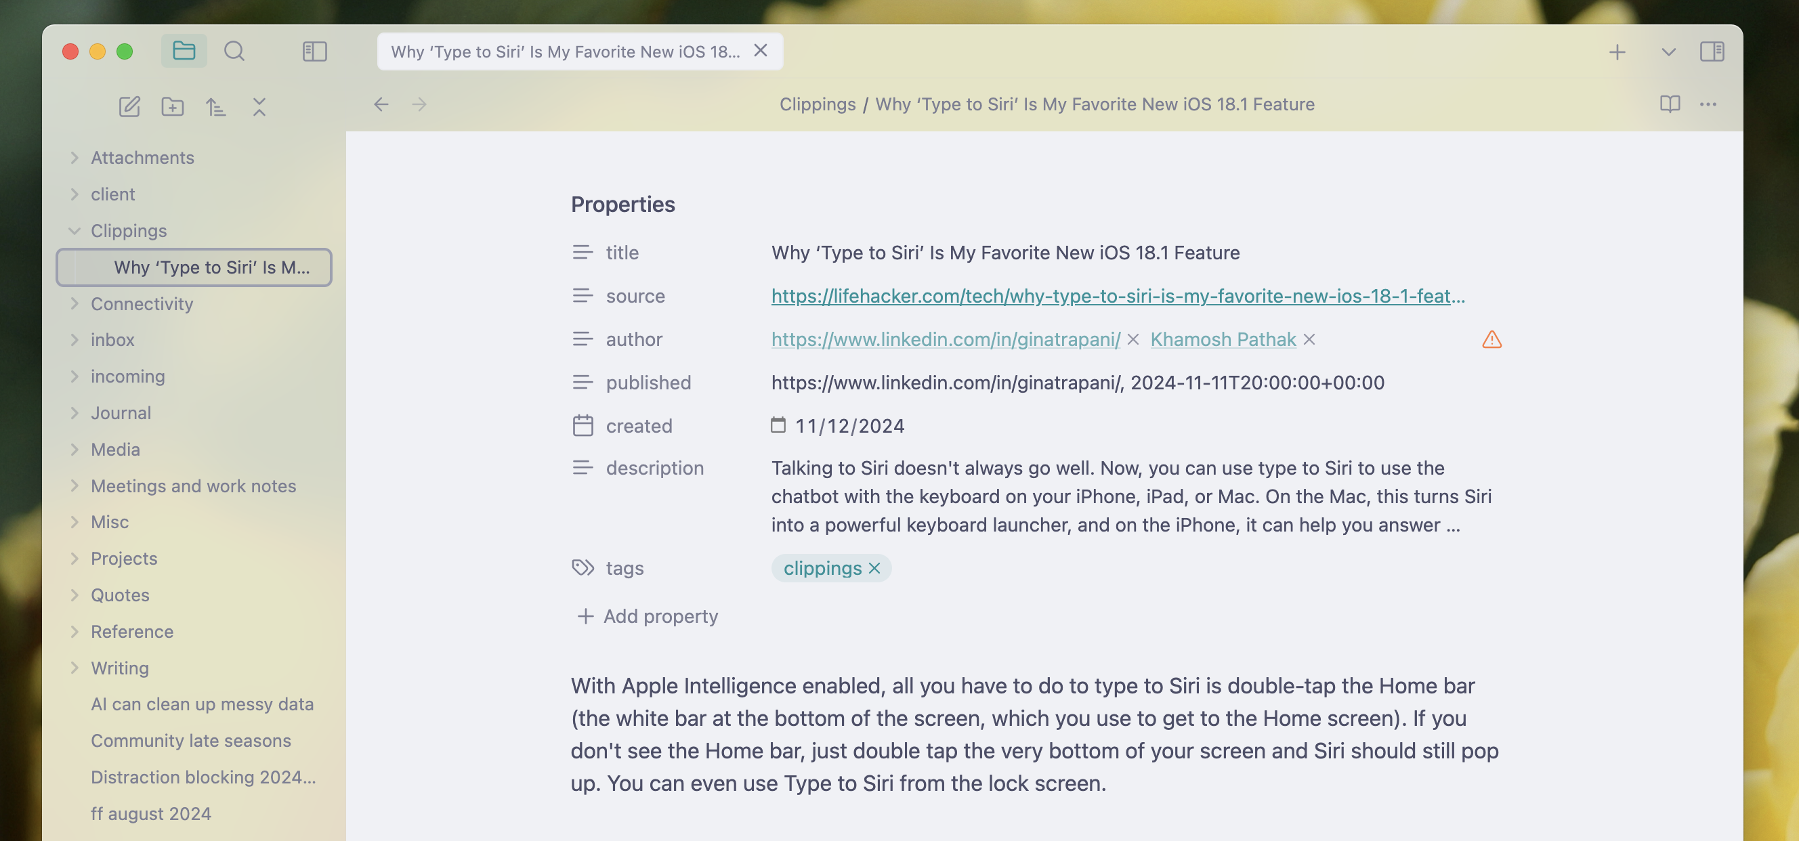The height and width of the screenshot is (841, 1799).
Task: Navigate back with the left arrow
Action: pyautogui.click(x=381, y=104)
